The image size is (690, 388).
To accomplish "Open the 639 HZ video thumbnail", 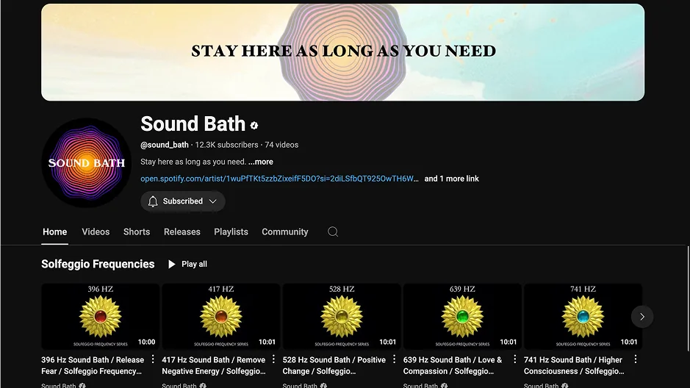I will pyautogui.click(x=462, y=317).
